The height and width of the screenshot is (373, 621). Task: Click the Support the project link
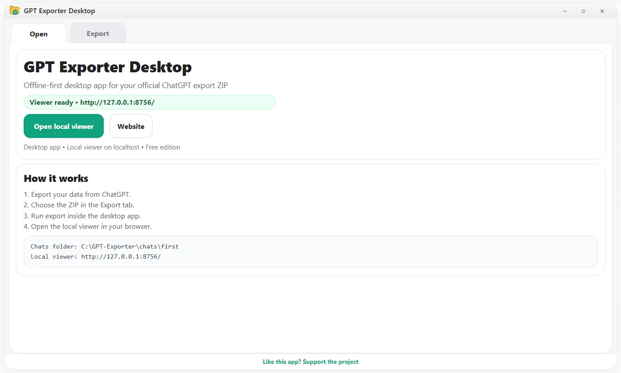click(x=311, y=362)
